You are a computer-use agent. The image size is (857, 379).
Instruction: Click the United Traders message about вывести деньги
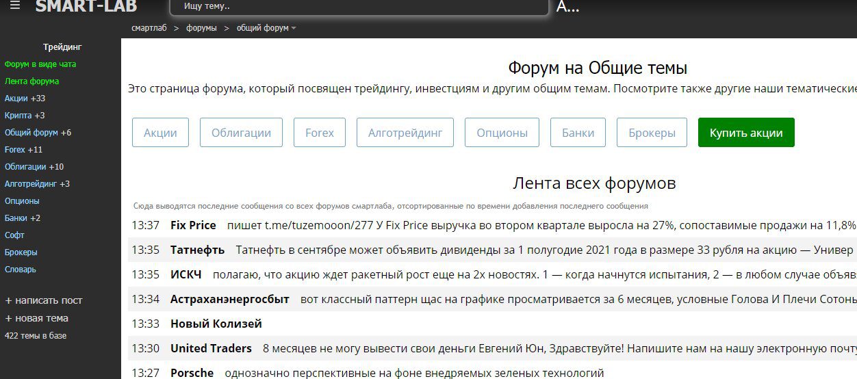[x=560, y=348]
